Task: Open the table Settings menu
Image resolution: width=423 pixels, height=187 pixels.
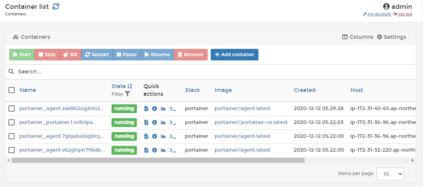Action: pos(391,37)
